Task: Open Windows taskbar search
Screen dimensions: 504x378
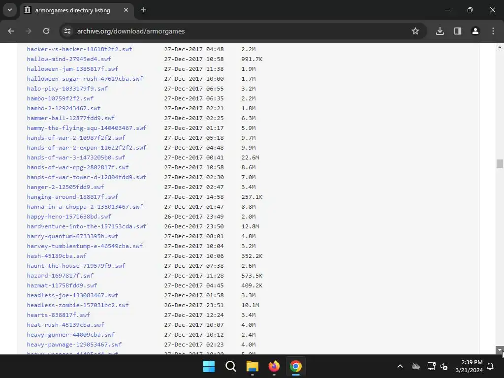Action: click(231, 366)
